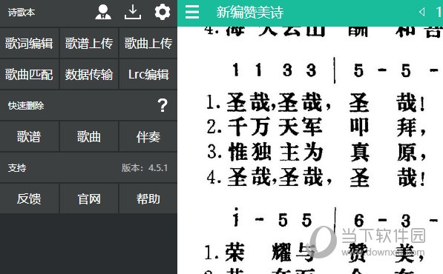
Task: Visit 官网 official website
Action: pos(89,198)
